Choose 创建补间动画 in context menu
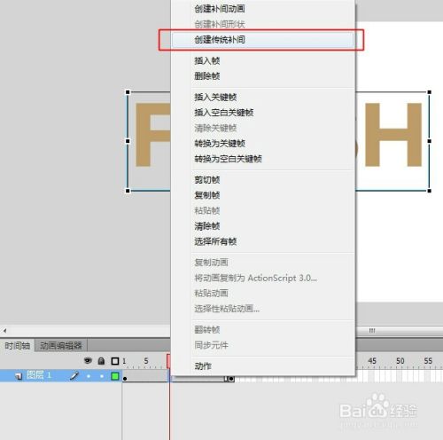This screenshot has width=443, height=440. [x=220, y=9]
